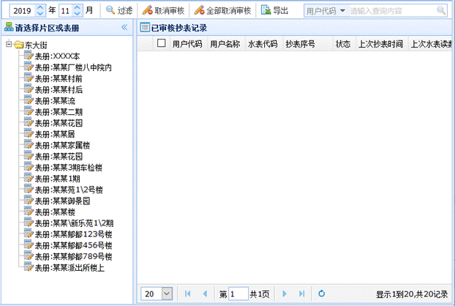Go to the first page

click(x=187, y=294)
